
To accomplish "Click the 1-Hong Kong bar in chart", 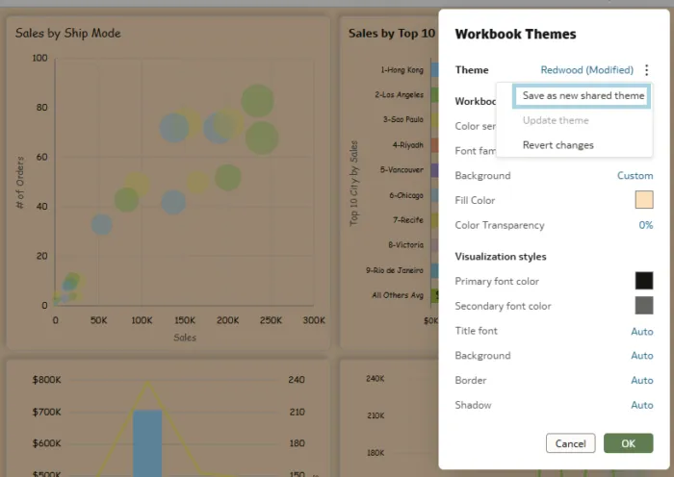I will click(x=434, y=70).
